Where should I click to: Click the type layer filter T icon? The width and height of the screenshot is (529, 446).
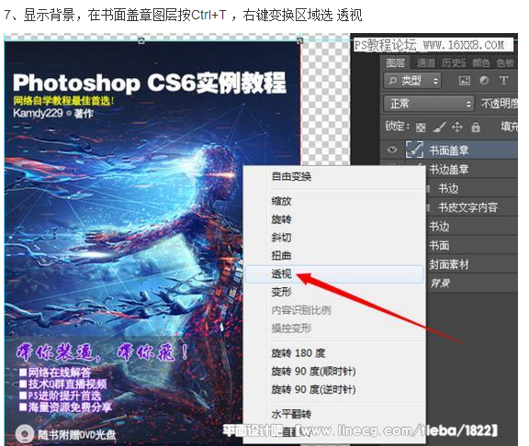[x=503, y=81]
